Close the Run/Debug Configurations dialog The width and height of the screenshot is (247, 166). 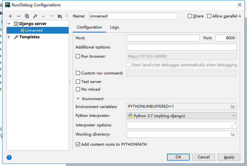coord(239,5)
